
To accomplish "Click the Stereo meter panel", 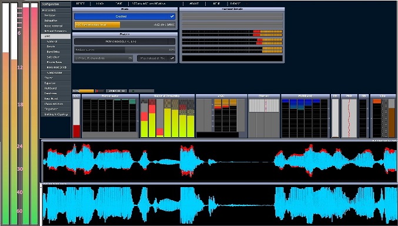I will (x=264, y=116).
